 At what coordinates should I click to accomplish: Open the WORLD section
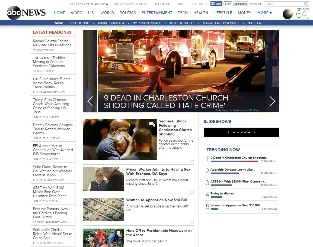(x=107, y=13)
